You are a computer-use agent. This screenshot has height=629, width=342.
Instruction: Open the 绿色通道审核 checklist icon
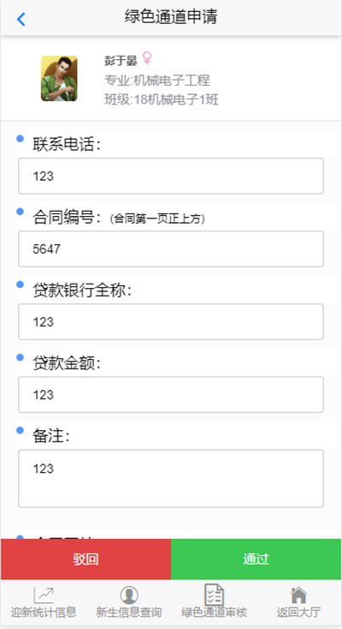coord(215,595)
